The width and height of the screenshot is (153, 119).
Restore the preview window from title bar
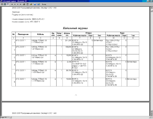(x=150, y=1)
